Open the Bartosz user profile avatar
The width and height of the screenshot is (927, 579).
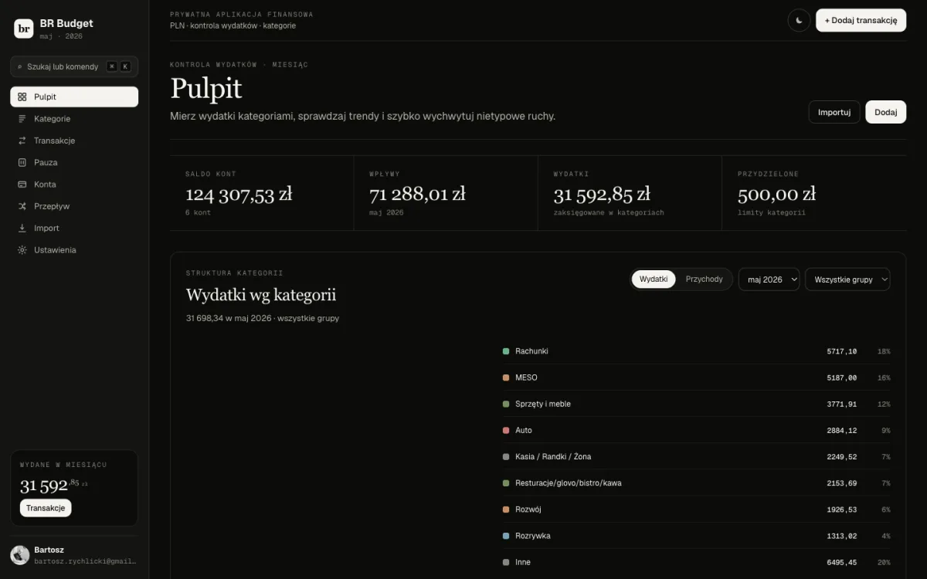20,555
